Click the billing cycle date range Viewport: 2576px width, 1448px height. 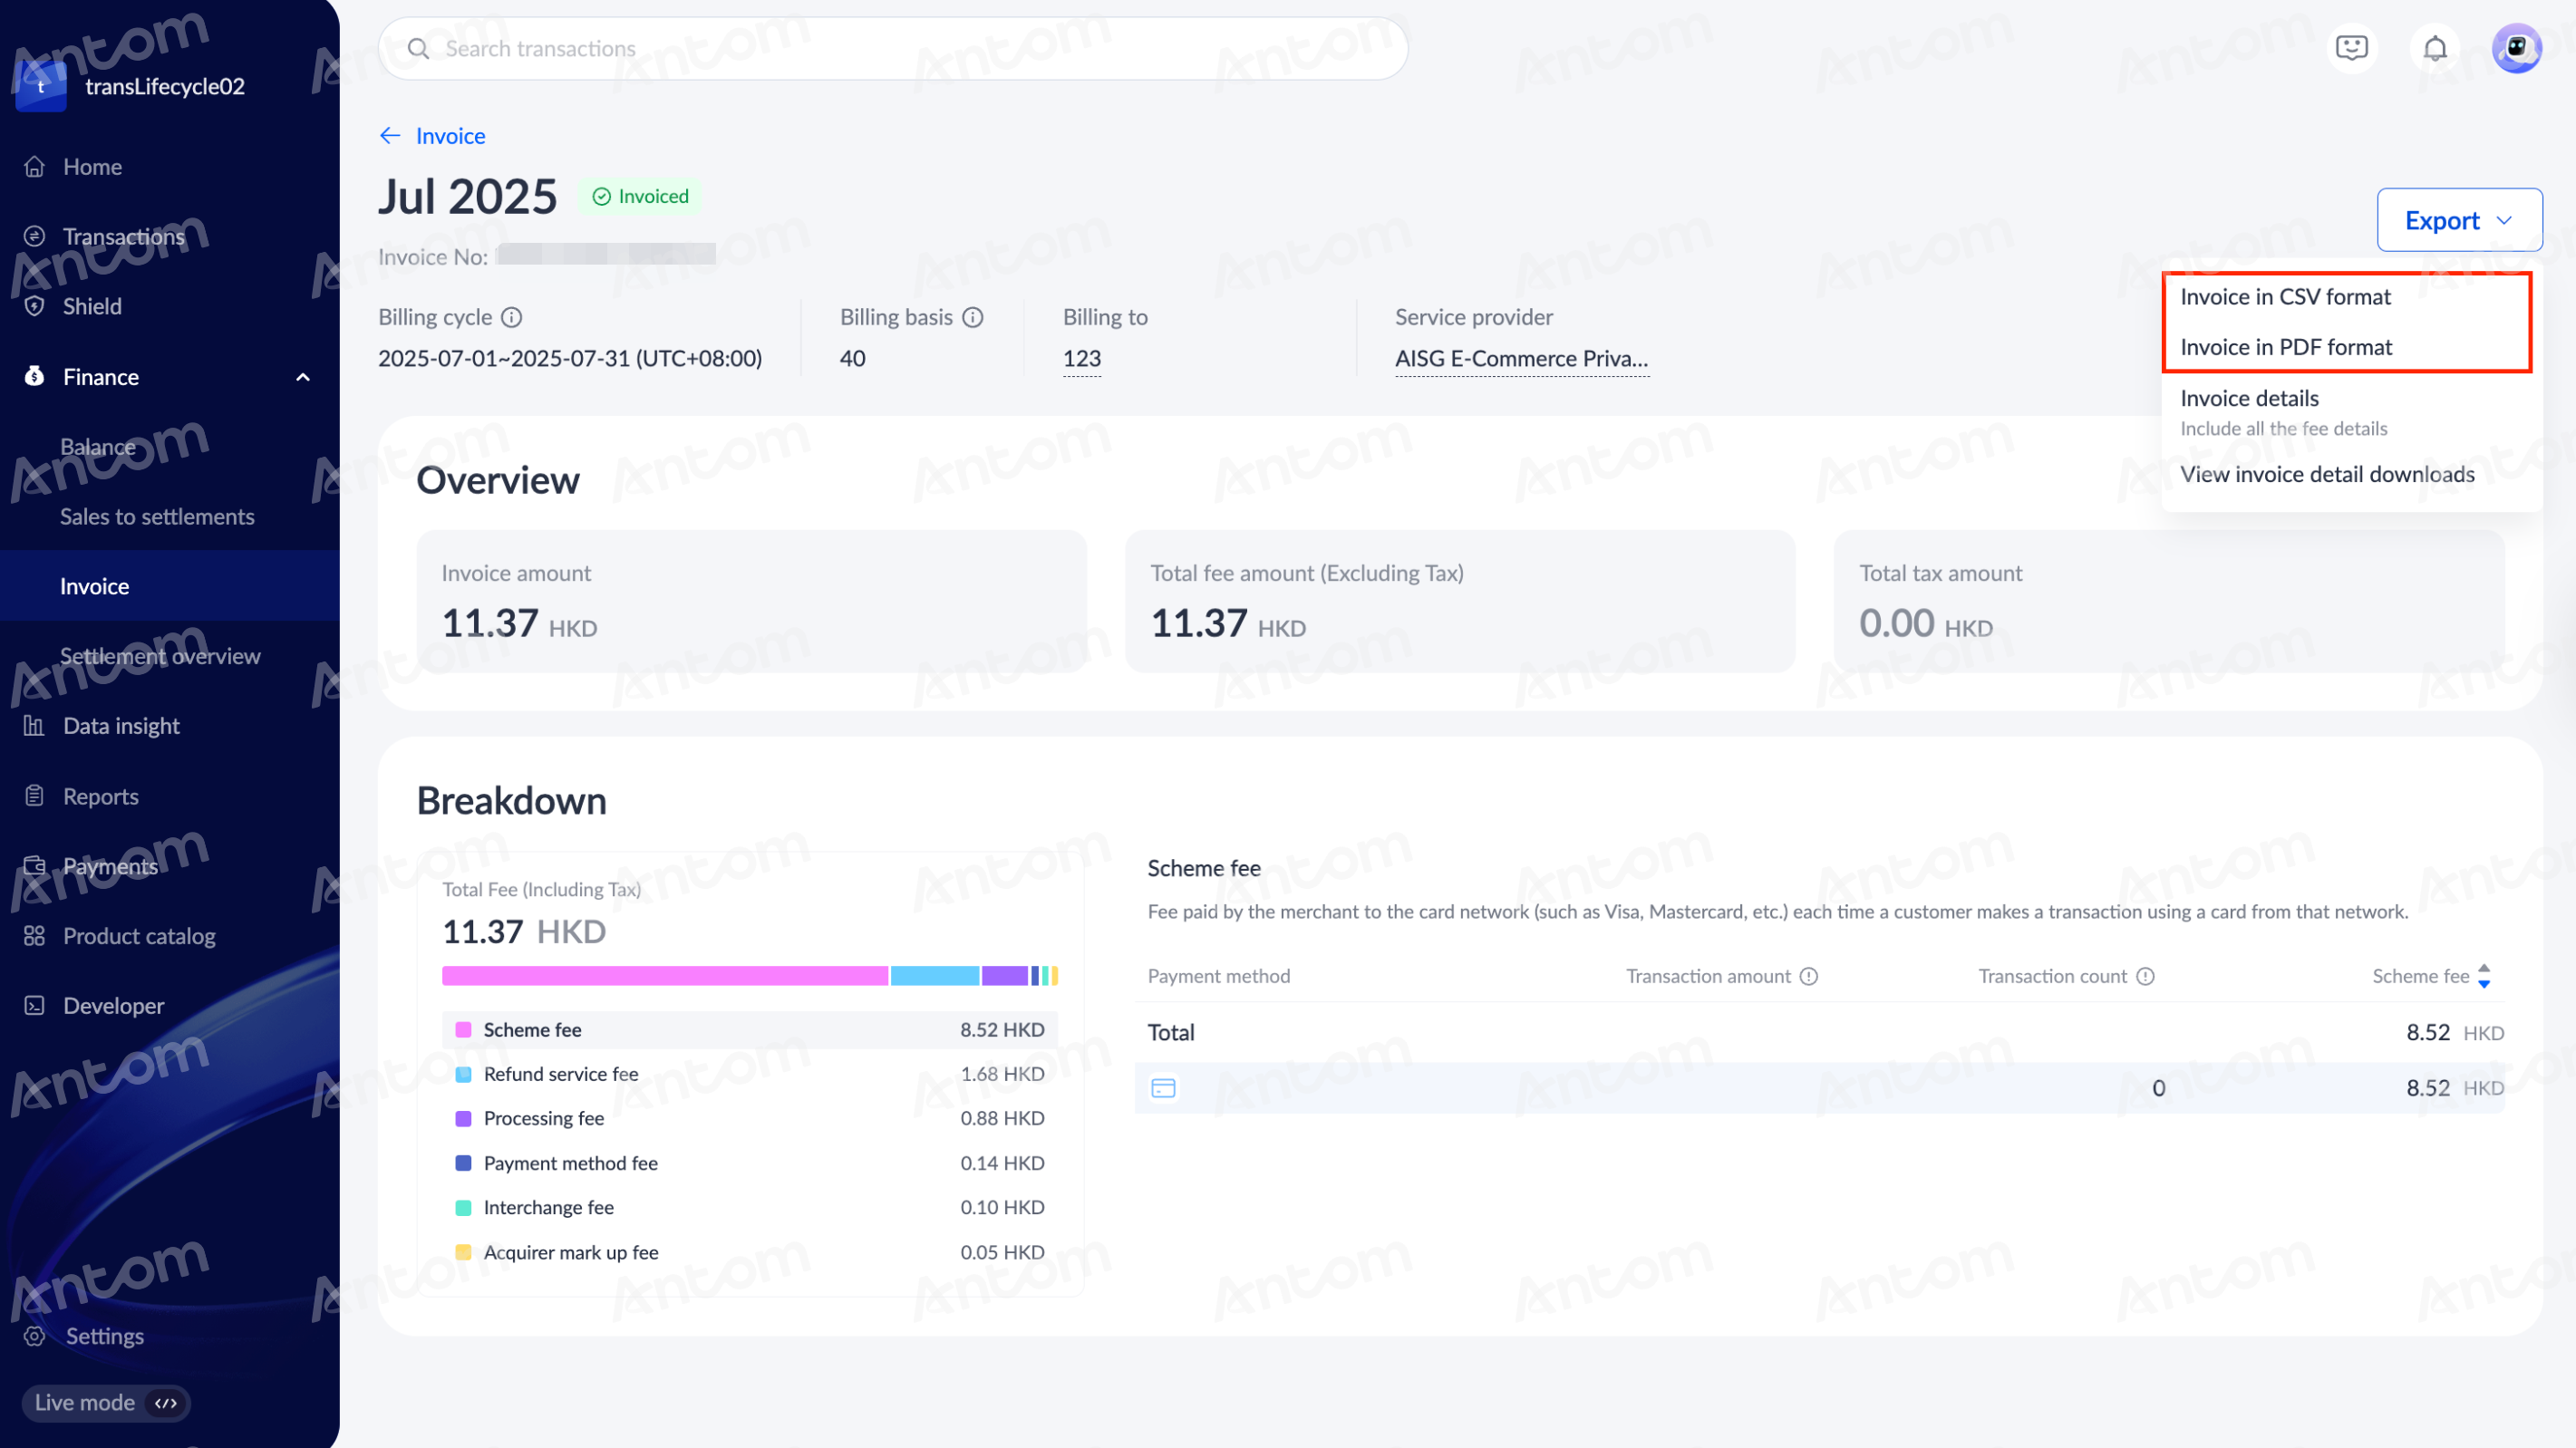tap(570, 358)
